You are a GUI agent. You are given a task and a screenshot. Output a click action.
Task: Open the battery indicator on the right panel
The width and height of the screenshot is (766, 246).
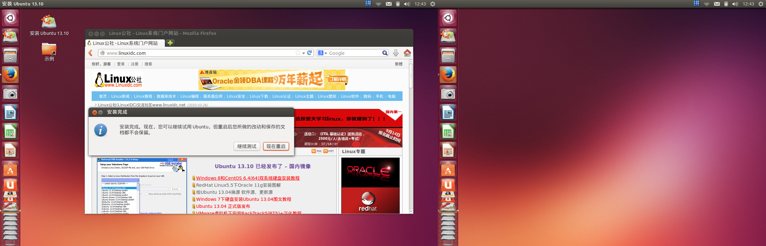(x=726, y=4)
